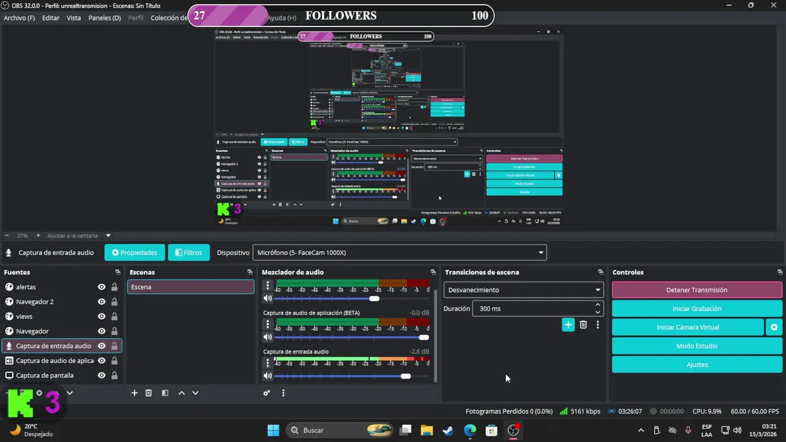This screenshot has width=786, height=442.
Task: Mute Captura de audio de aplicación speaker
Action: (x=268, y=337)
